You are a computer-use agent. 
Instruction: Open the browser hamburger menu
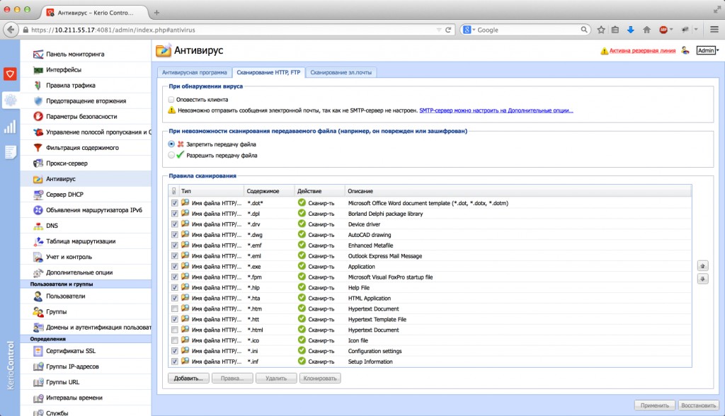pyautogui.click(x=714, y=30)
